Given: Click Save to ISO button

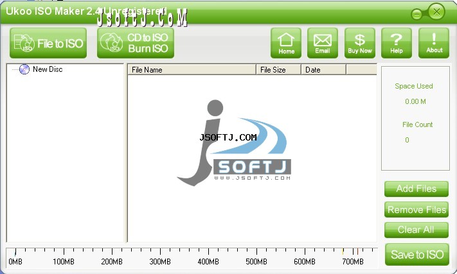Looking at the screenshot, I should click(x=417, y=255).
